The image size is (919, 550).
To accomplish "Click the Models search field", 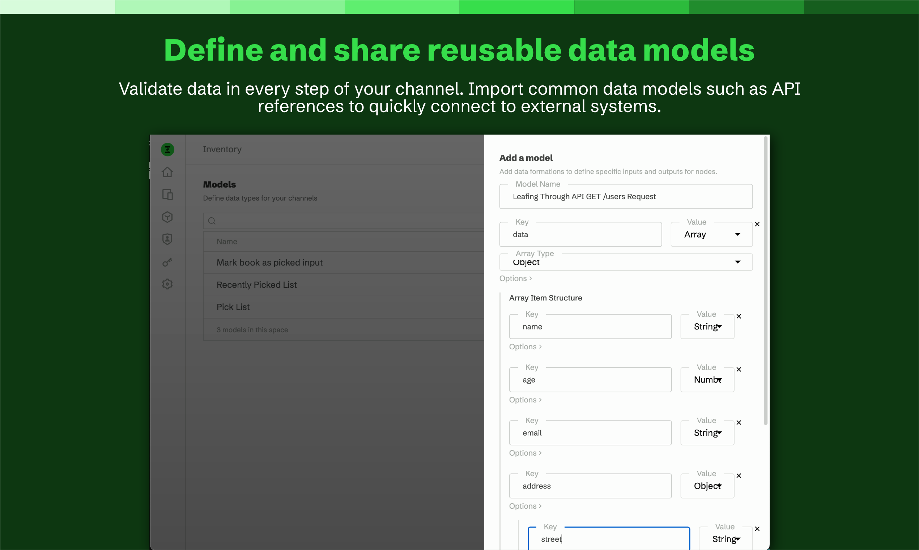I will click(x=344, y=221).
